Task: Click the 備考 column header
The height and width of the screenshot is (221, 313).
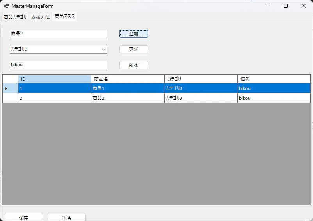Action: click(274, 79)
